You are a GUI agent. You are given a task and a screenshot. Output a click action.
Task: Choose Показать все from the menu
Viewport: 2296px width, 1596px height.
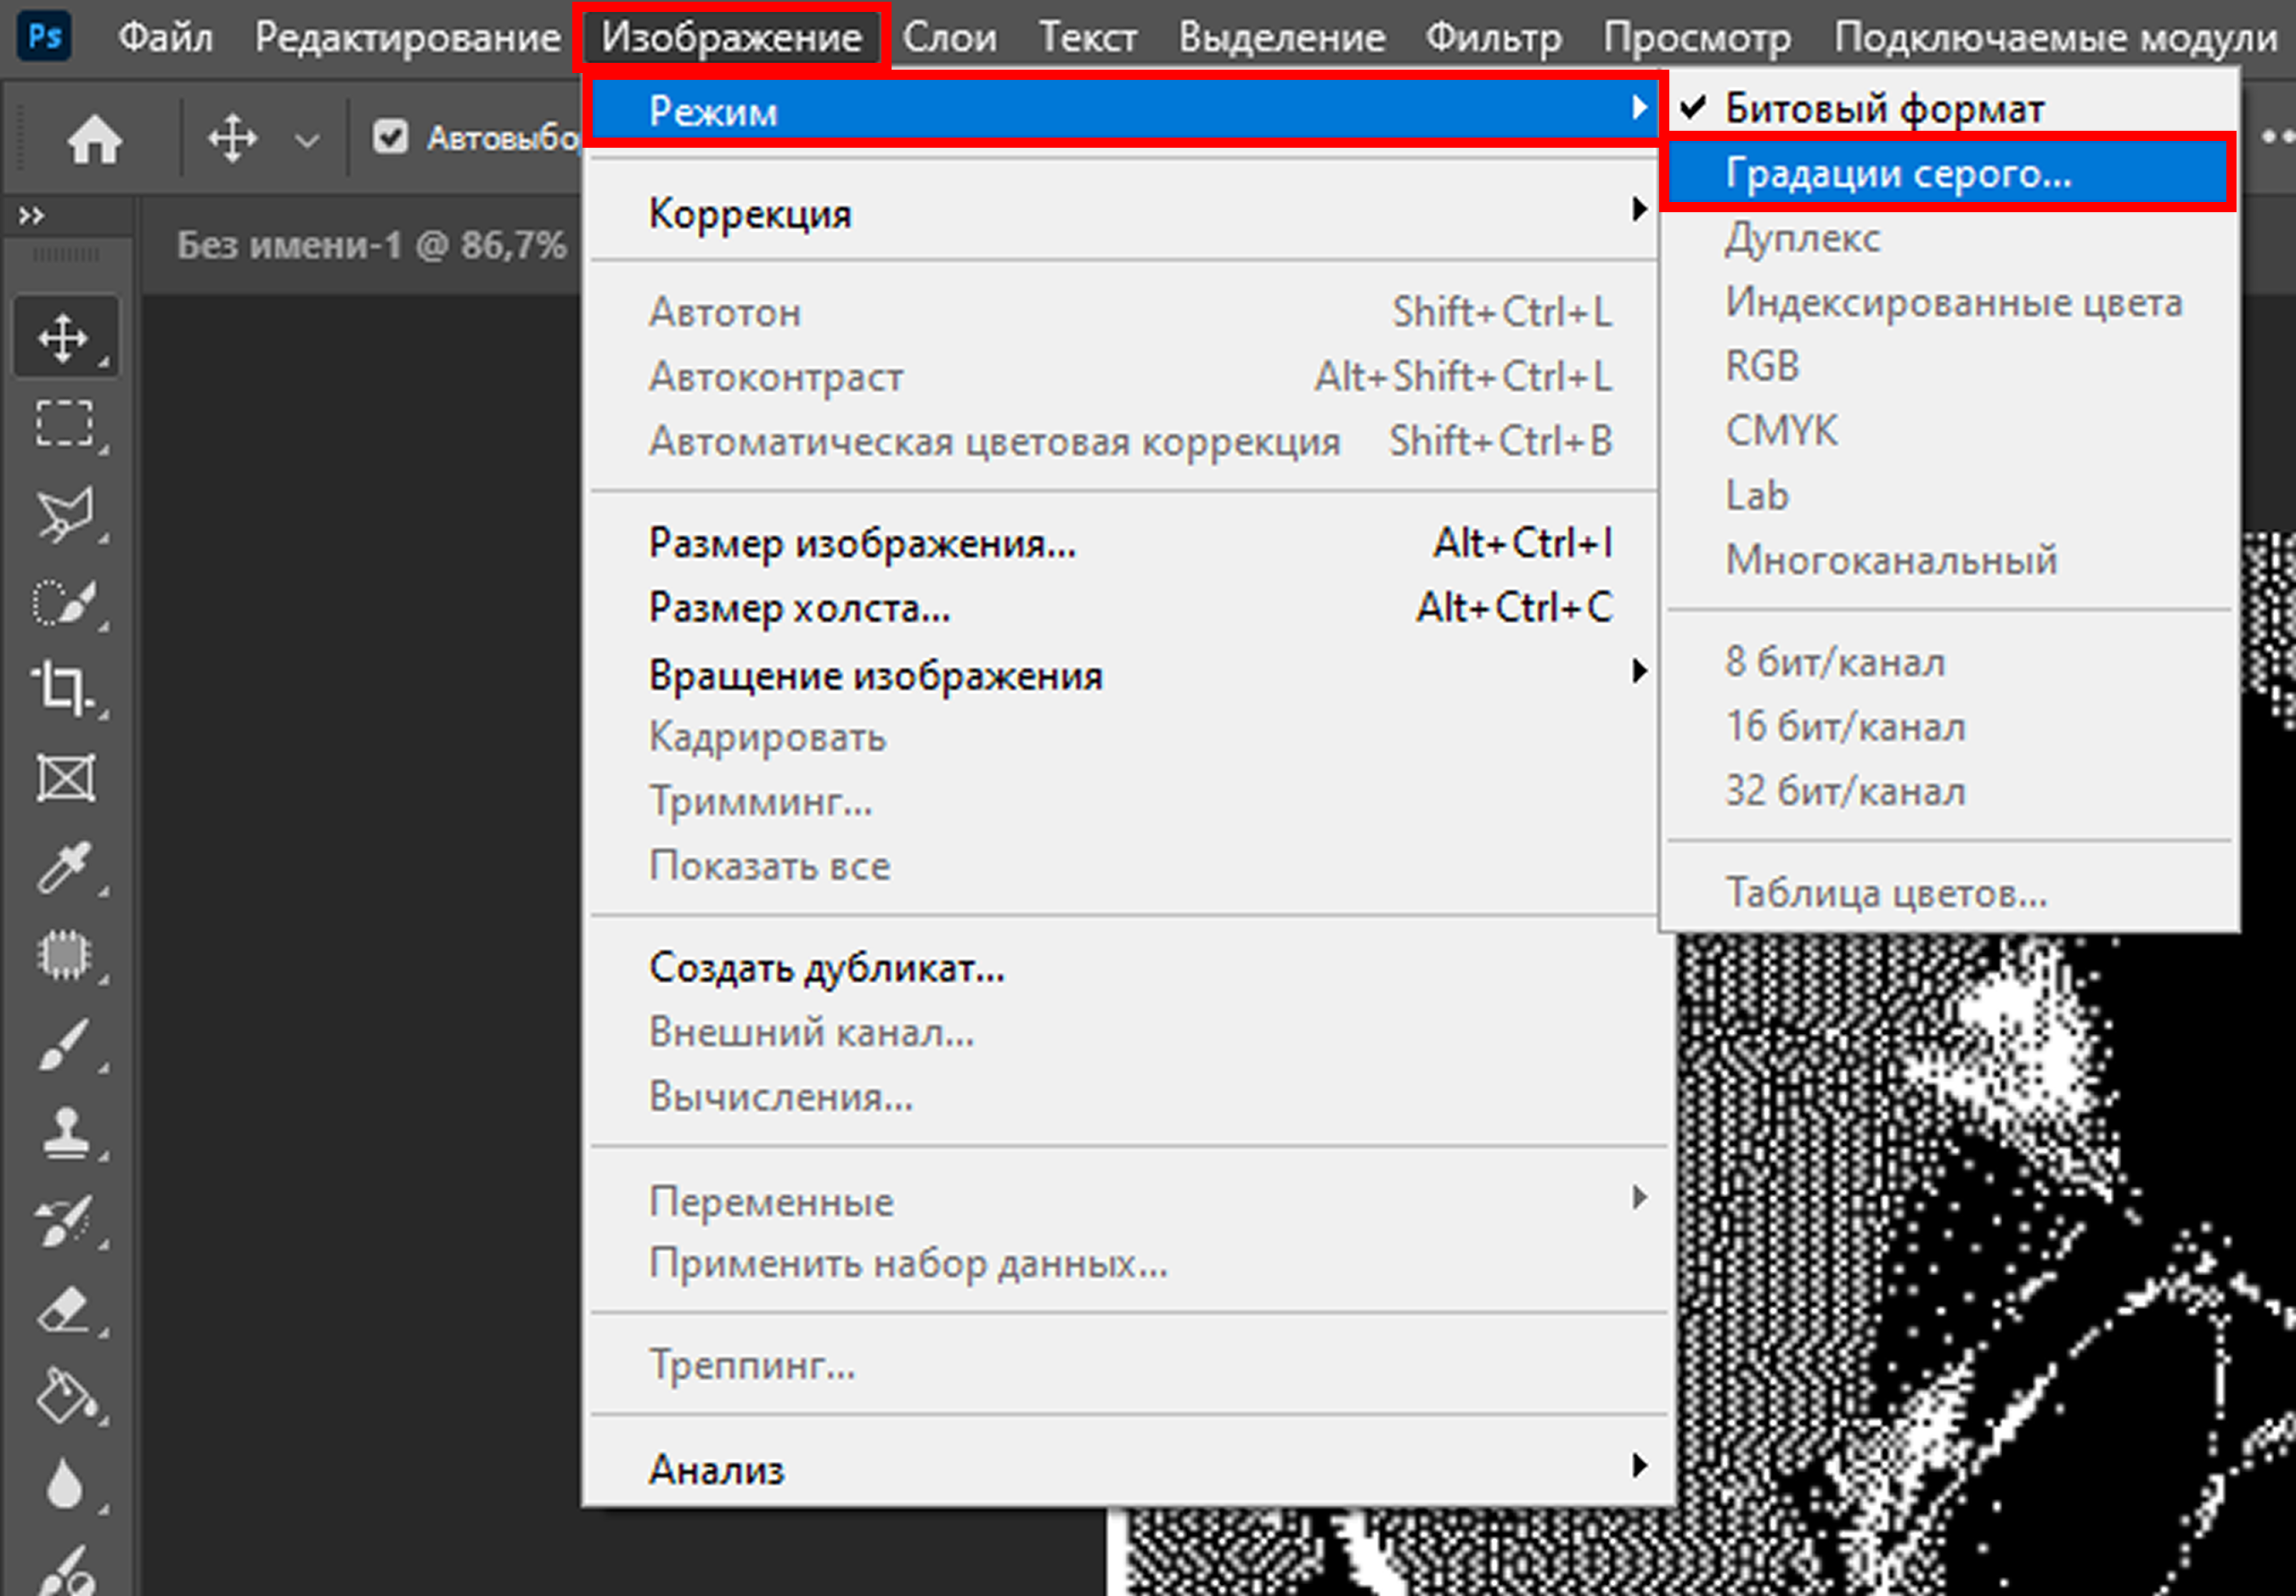pos(1123,865)
